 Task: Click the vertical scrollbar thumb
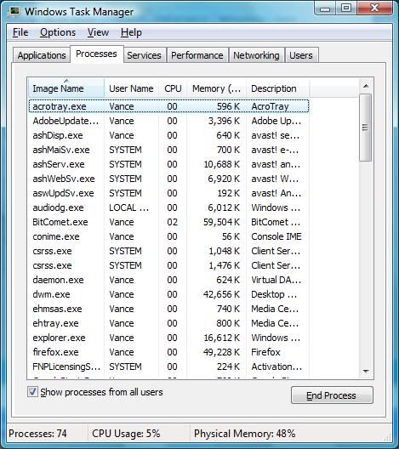(x=366, y=128)
